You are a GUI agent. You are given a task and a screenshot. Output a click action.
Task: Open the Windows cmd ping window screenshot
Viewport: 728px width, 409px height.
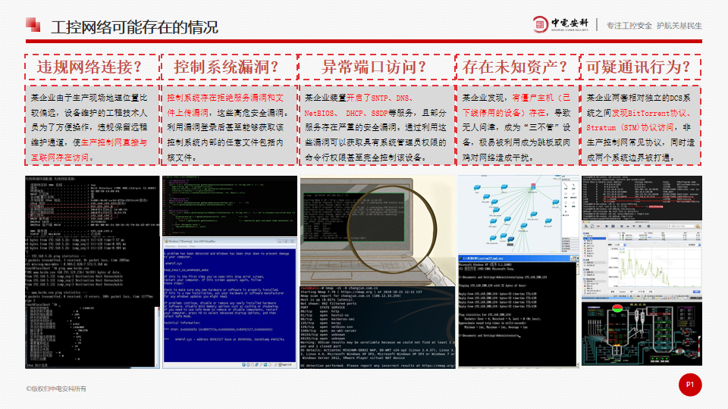pos(519,311)
